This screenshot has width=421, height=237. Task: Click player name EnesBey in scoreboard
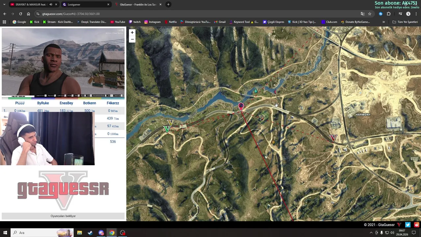66,103
